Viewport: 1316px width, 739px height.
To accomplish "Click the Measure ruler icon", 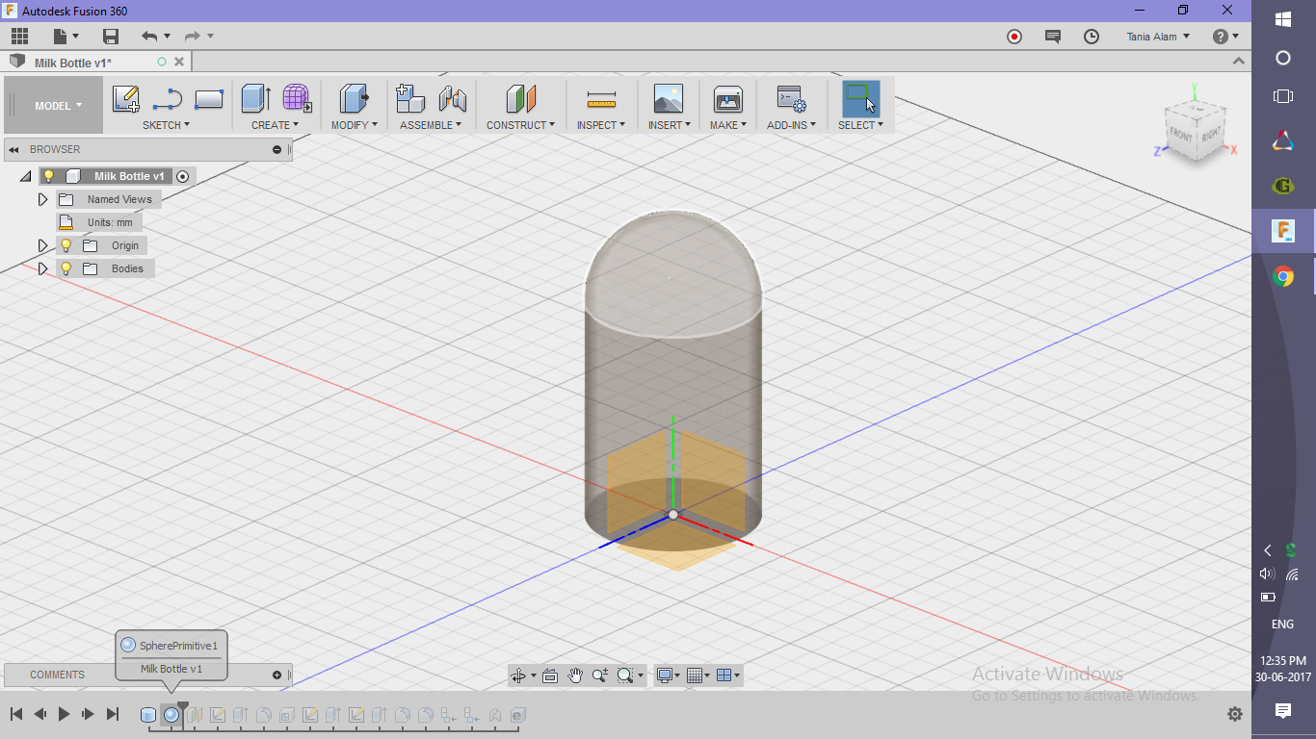I will pos(601,99).
